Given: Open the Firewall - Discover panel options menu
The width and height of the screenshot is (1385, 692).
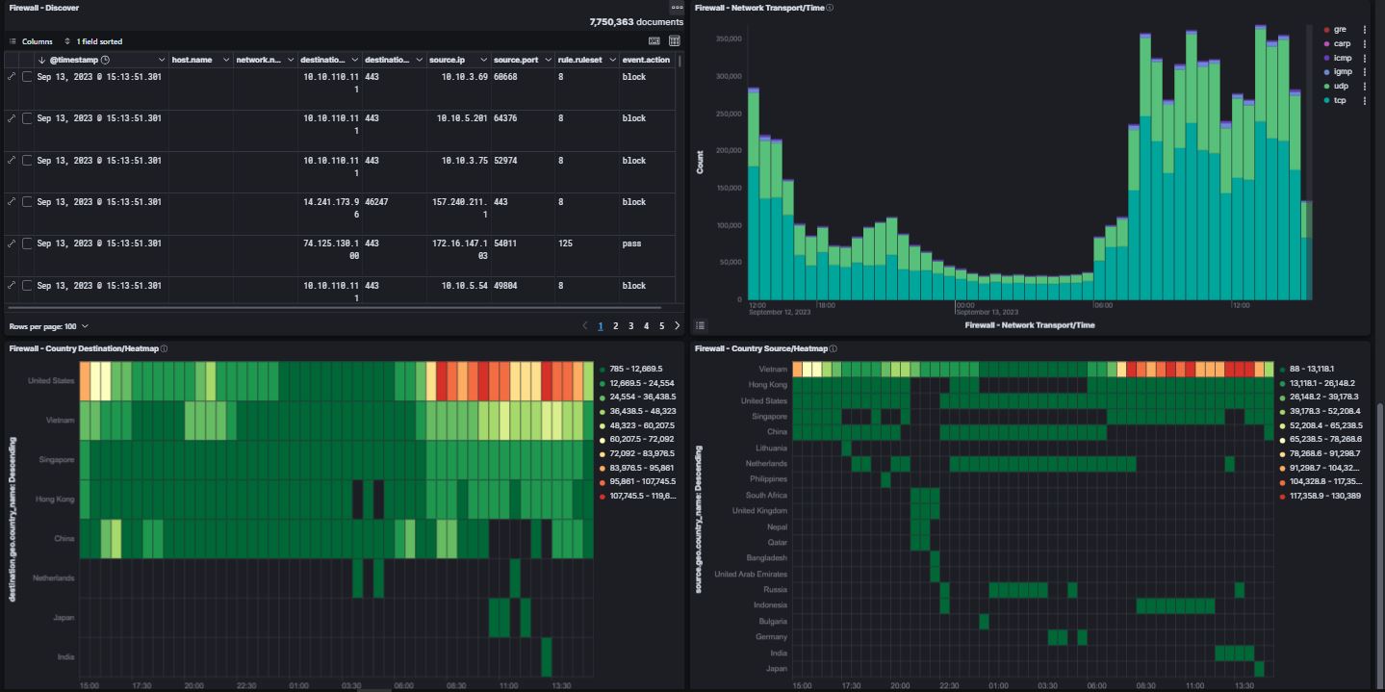Looking at the screenshot, I should [677, 8].
